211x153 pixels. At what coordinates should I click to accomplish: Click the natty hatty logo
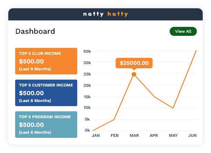(x=105, y=14)
